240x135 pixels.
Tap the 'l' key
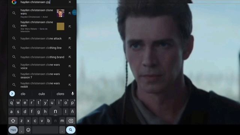coord(66,112)
